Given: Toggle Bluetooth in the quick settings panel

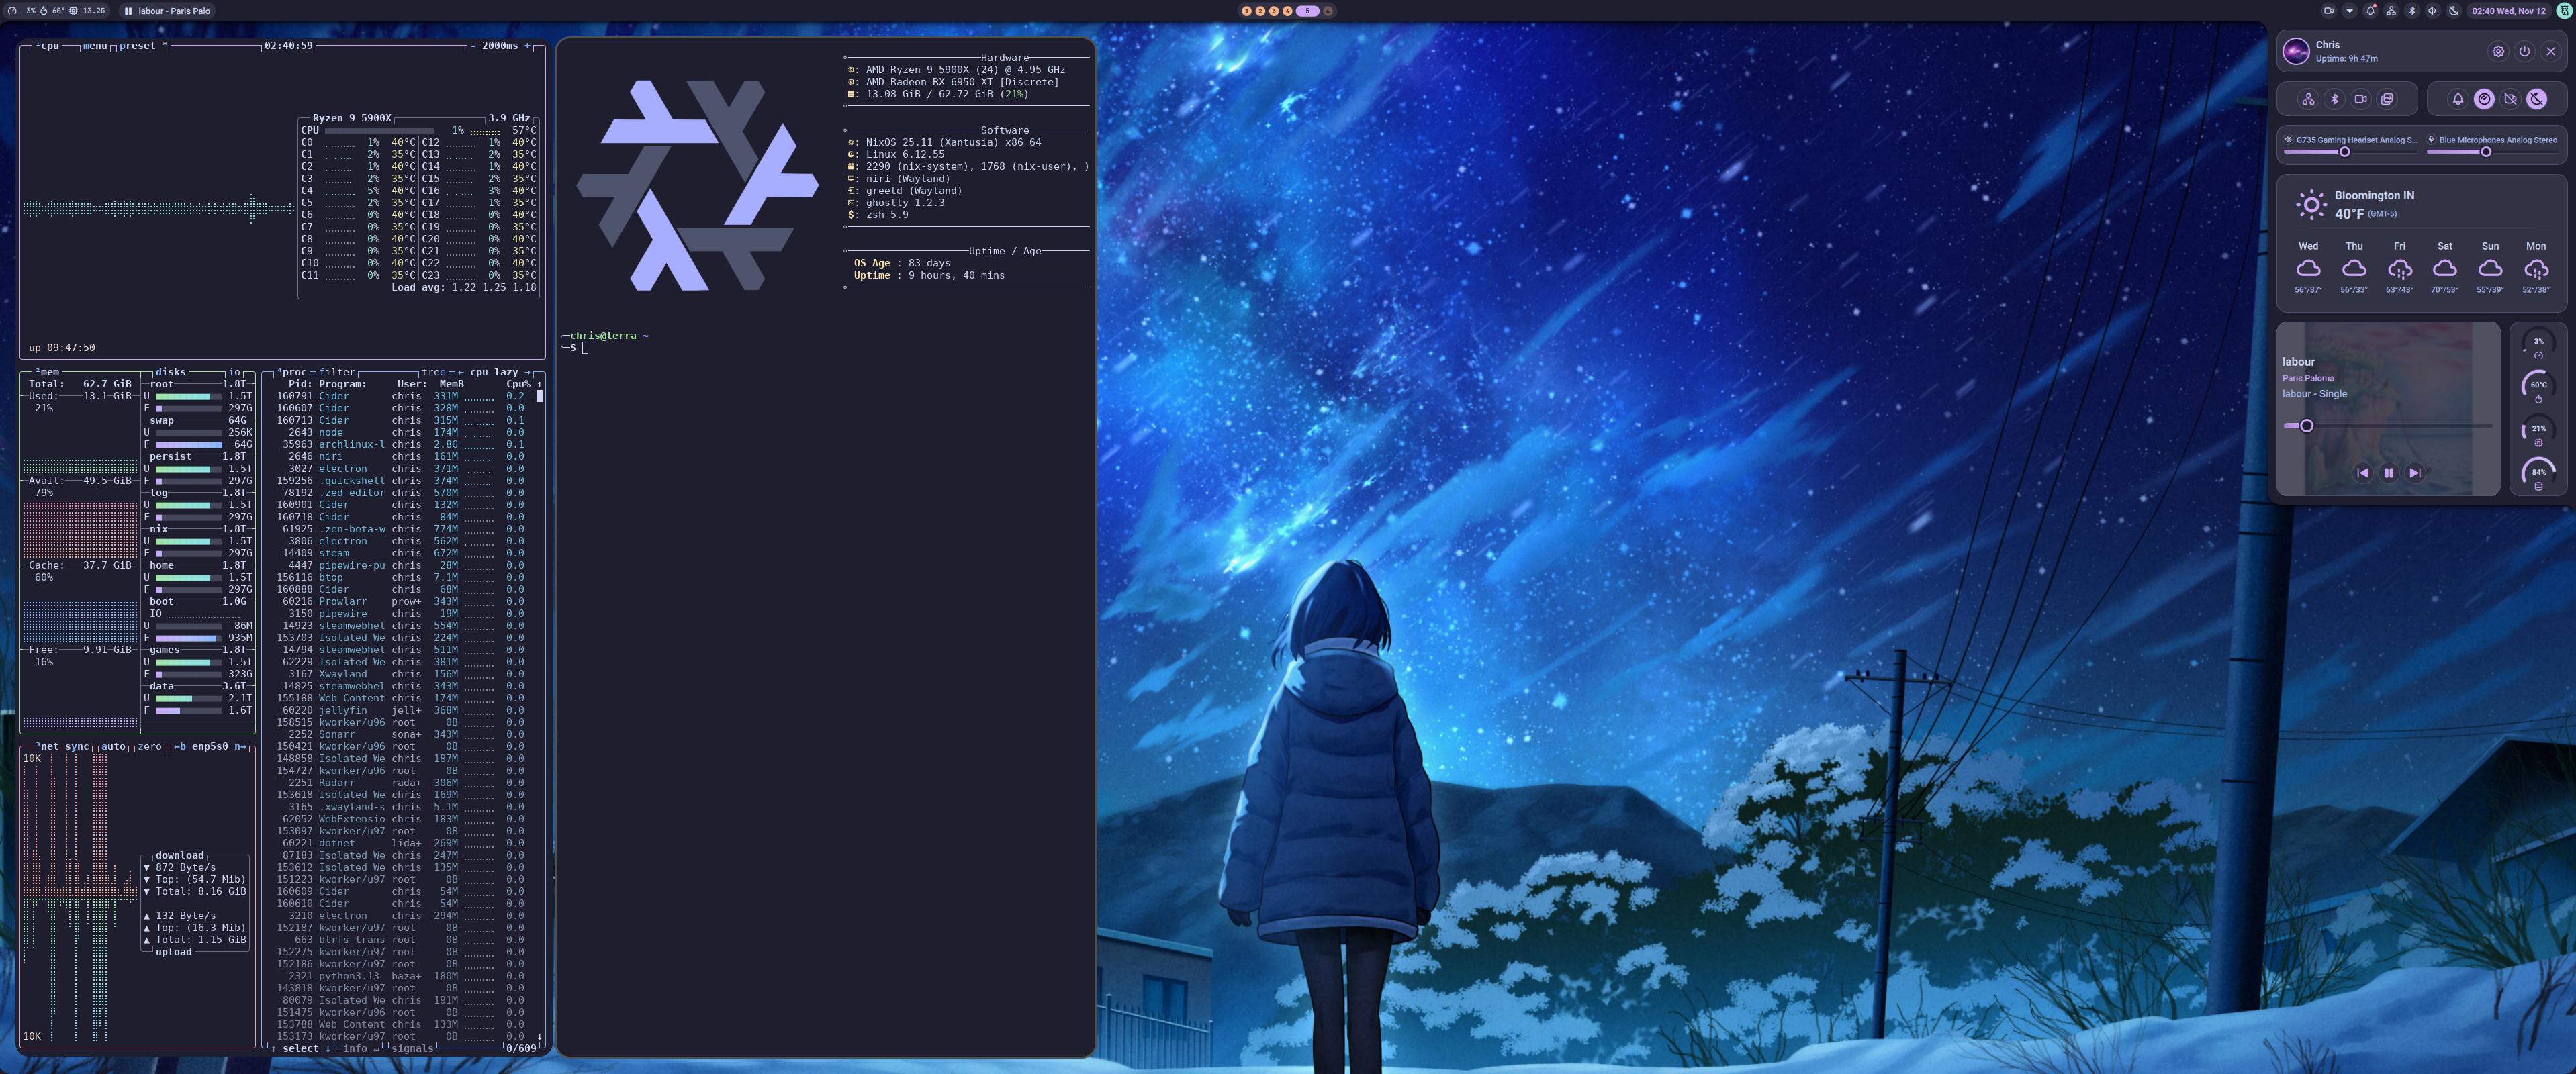Looking at the screenshot, I should (2335, 100).
